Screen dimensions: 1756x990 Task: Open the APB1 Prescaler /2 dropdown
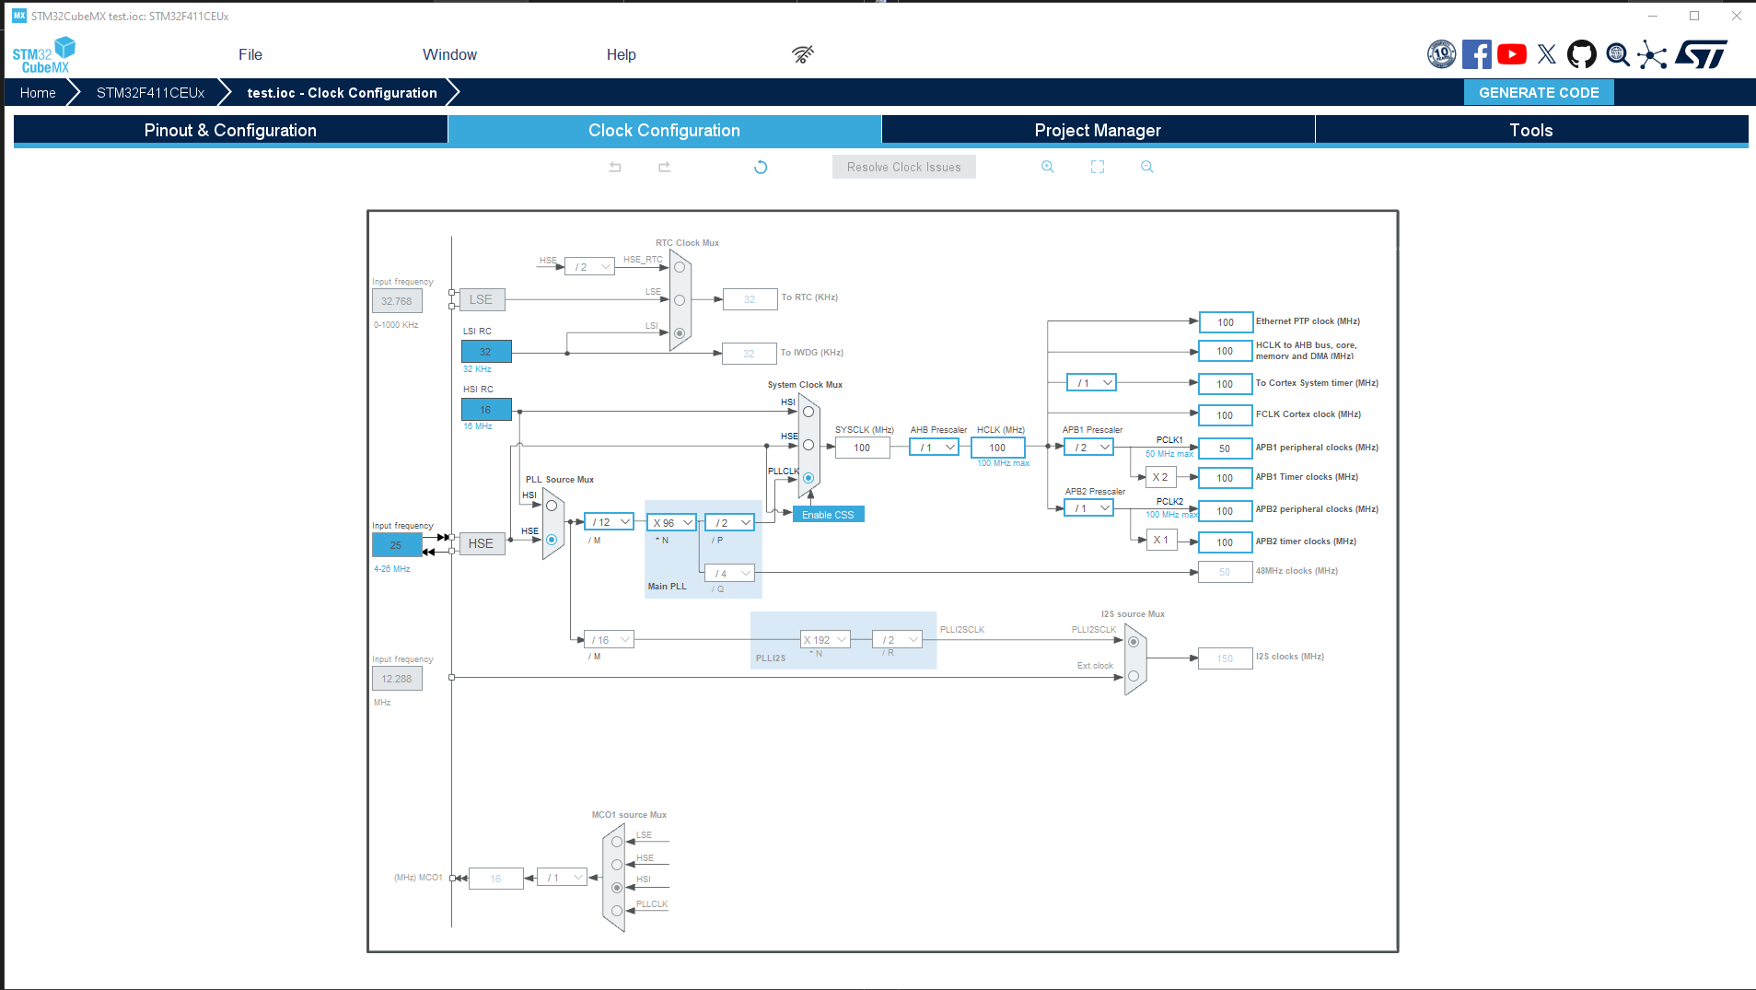pos(1089,448)
